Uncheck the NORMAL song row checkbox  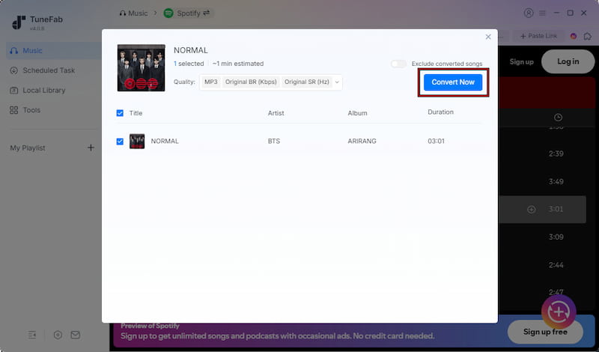(x=120, y=142)
